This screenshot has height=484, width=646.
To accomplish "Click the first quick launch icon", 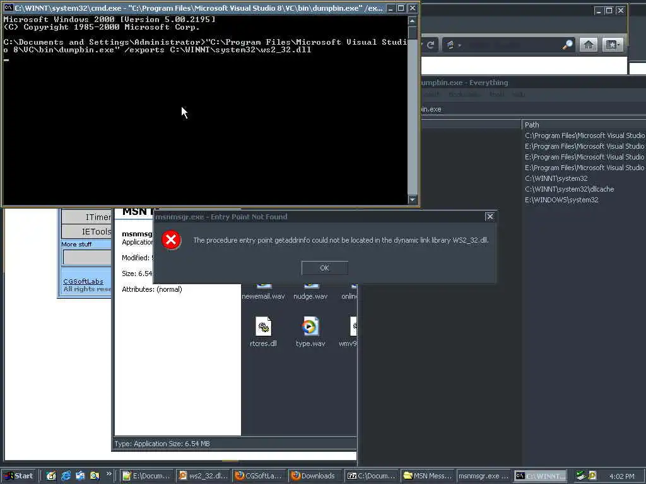I will point(51,476).
